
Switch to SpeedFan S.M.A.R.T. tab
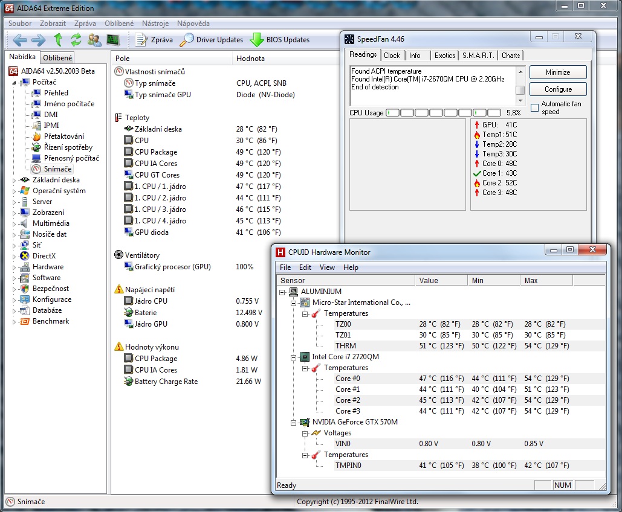[x=478, y=56]
